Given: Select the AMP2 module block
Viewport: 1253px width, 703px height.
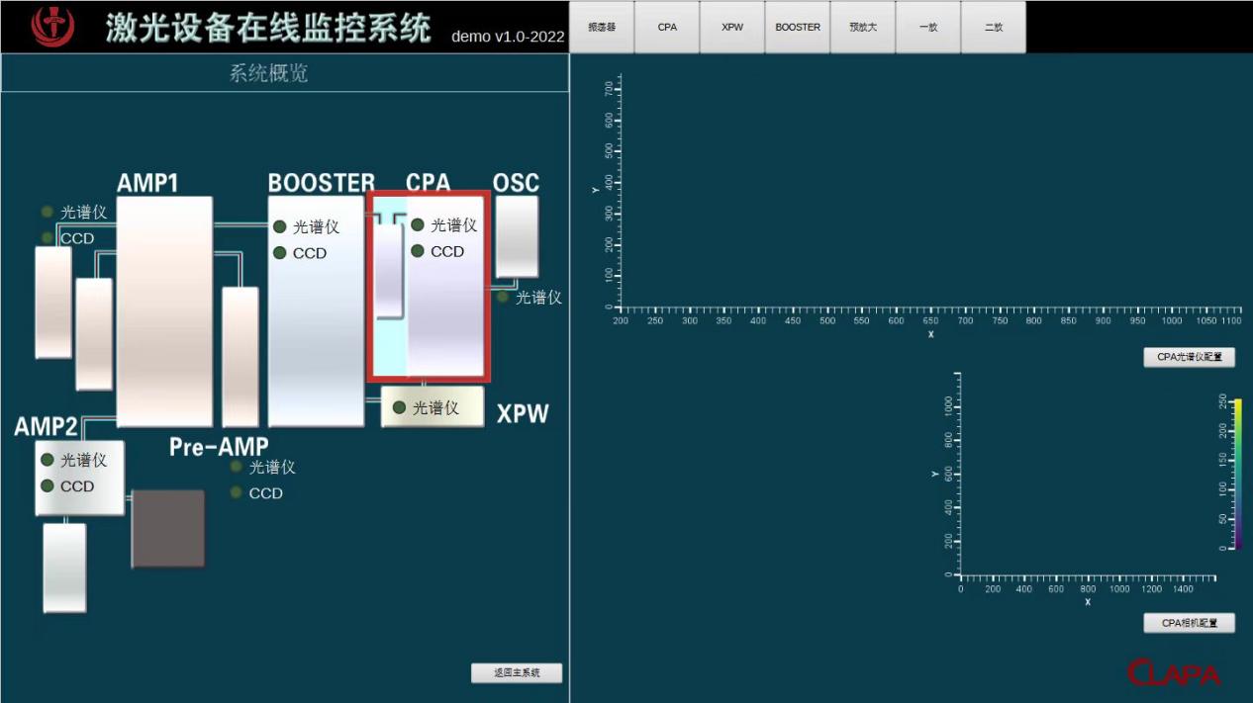Looking at the screenshot, I should coord(80,478).
